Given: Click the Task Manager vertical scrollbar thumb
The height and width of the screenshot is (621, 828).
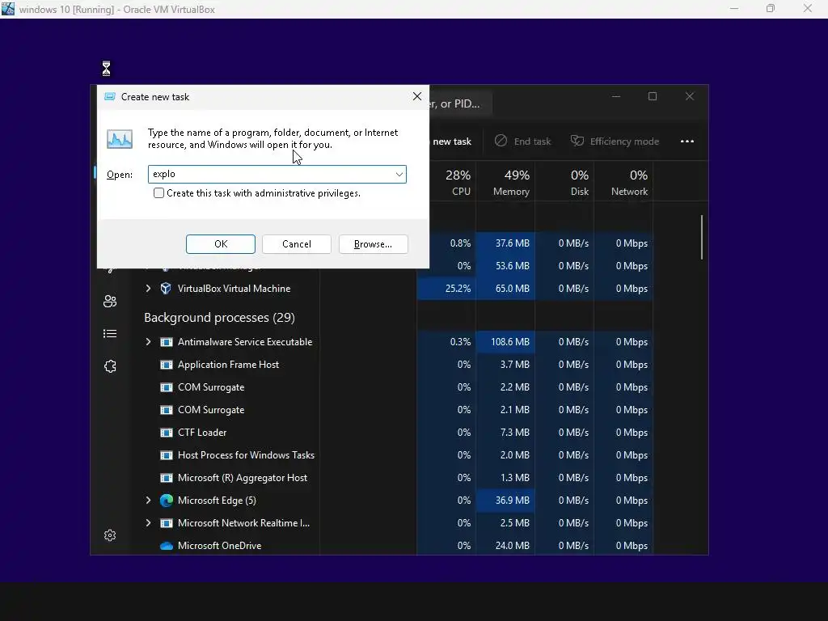Looking at the screenshot, I should pyautogui.click(x=702, y=237).
